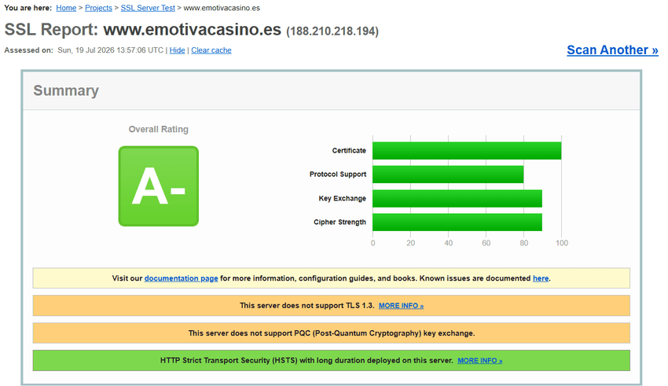Click the www.emotivacasino.es report title
Image resolution: width=668 pixels, height=386 pixels.
click(192, 29)
